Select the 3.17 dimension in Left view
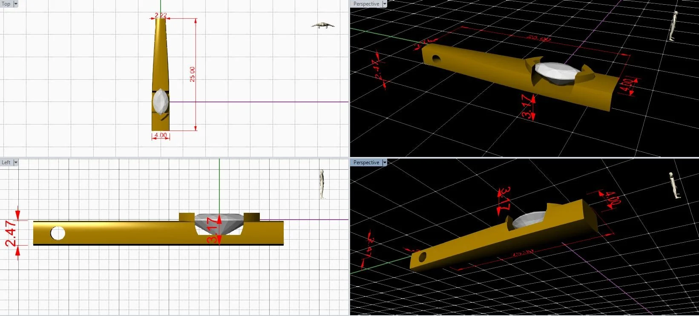 212,230
